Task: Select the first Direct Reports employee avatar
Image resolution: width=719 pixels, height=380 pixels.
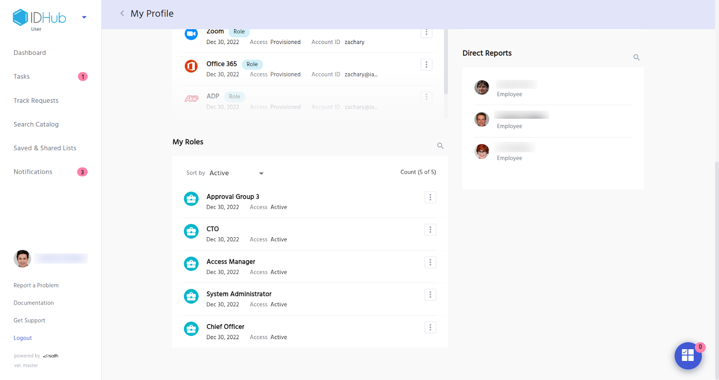Action: (x=482, y=88)
